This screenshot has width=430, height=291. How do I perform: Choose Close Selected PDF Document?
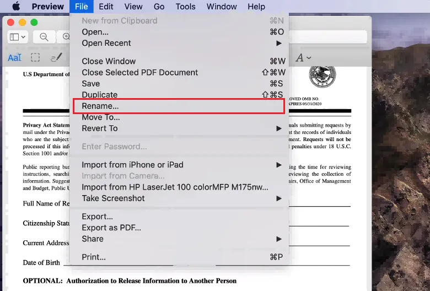[x=179, y=72]
